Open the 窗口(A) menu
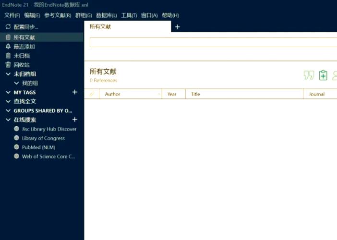This screenshot has width=337, height=240. 149,15
